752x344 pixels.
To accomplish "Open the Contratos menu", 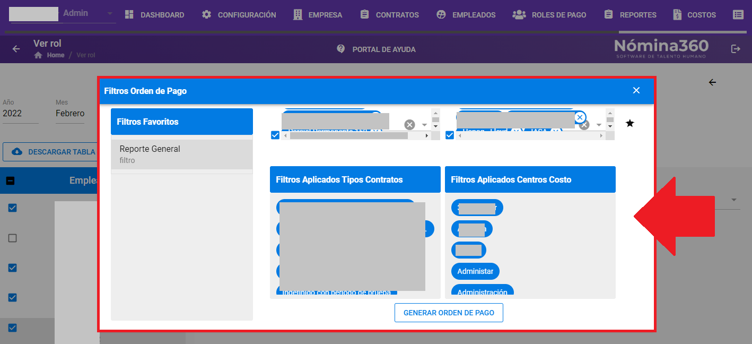I will click(x=389, y=15).
